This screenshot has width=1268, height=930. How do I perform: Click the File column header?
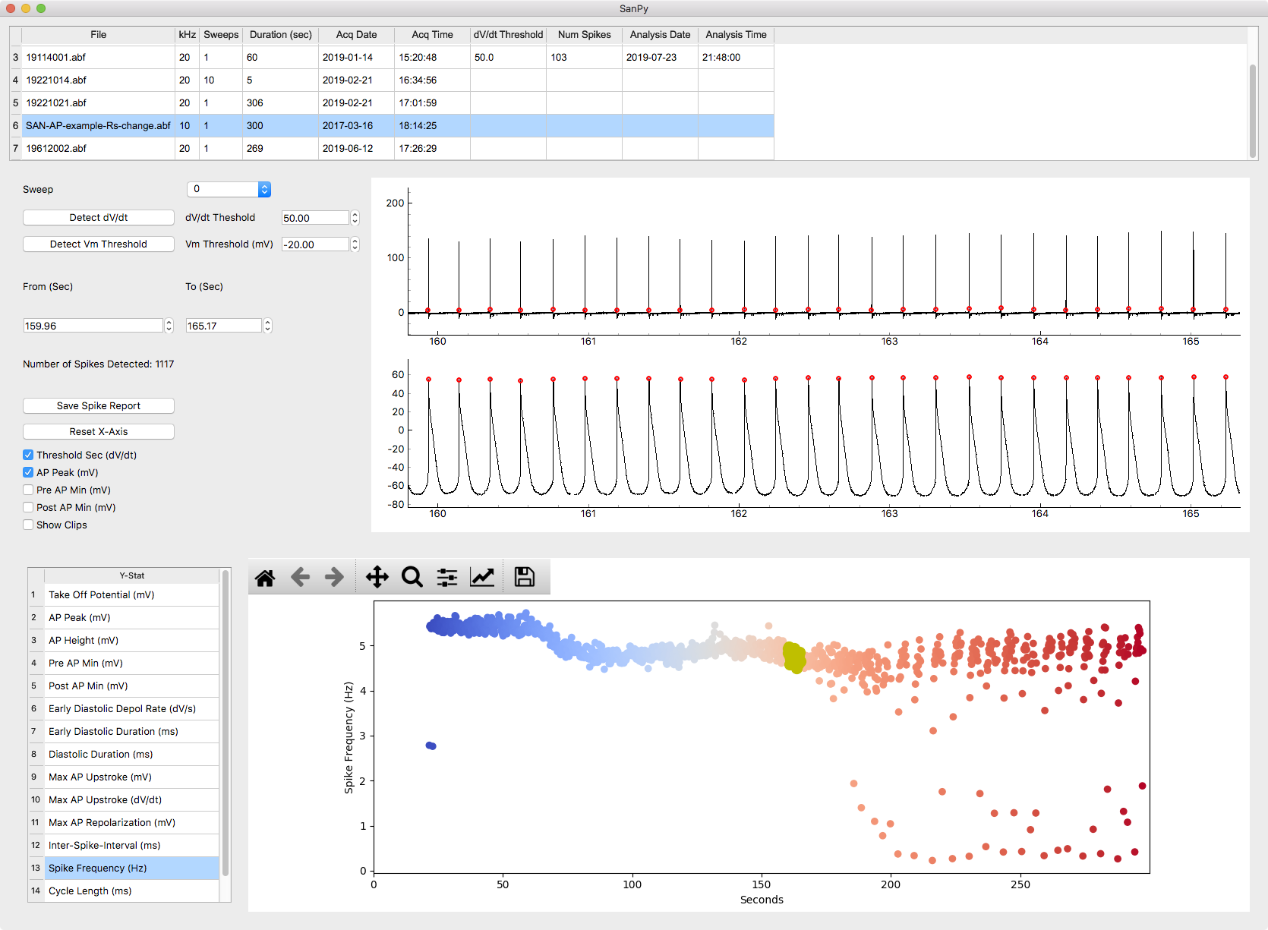point(99,35)
